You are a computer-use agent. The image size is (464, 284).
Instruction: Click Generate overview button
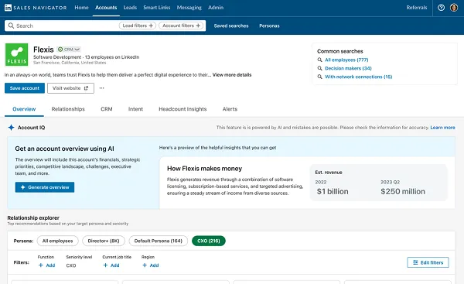pyautogui.click(x=45, y=187)
